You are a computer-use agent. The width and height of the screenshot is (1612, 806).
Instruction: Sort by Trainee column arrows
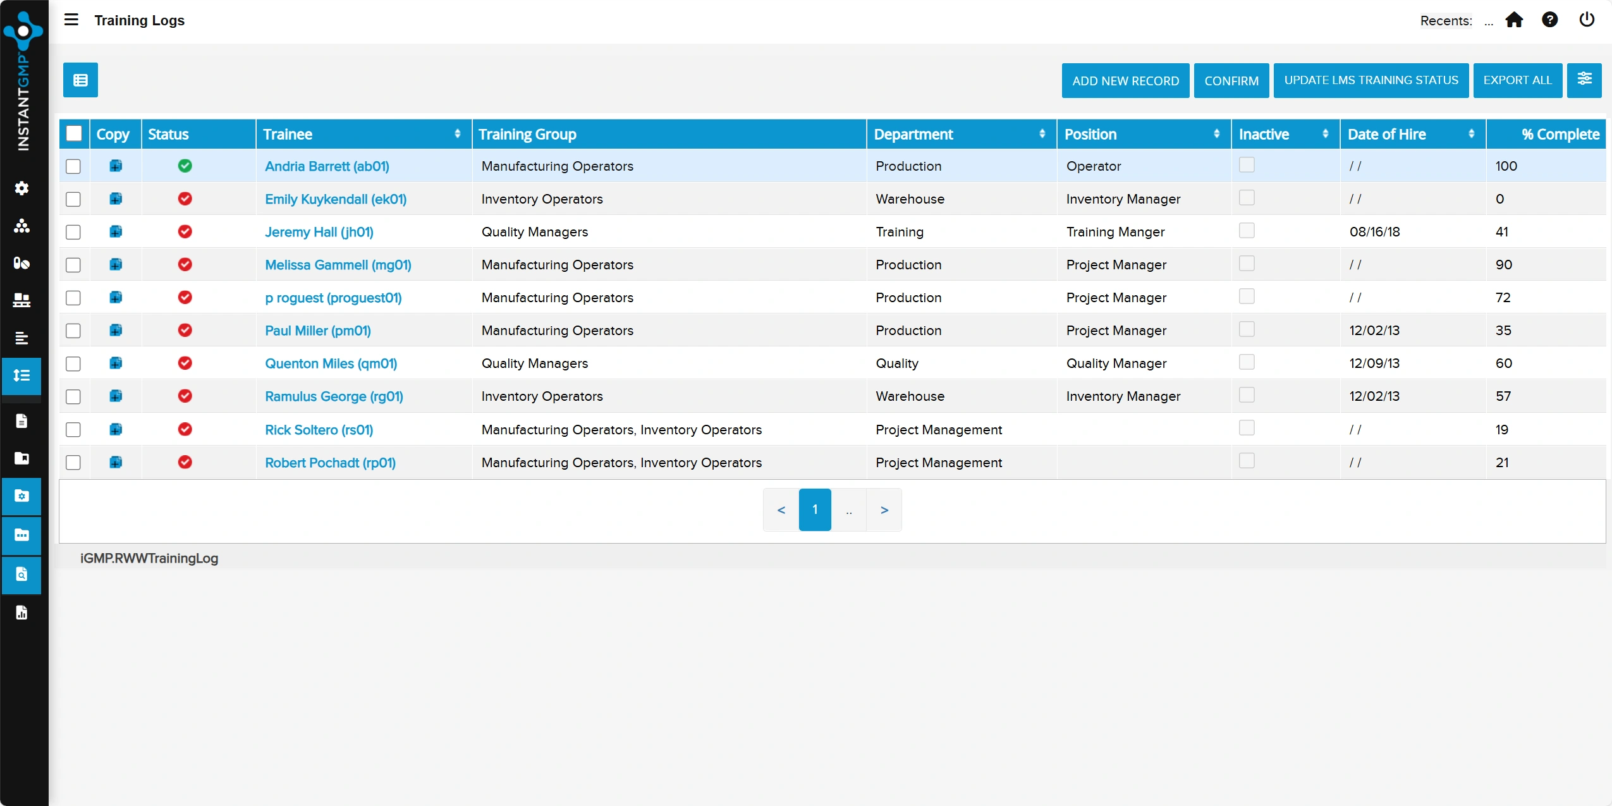point(457,134)
